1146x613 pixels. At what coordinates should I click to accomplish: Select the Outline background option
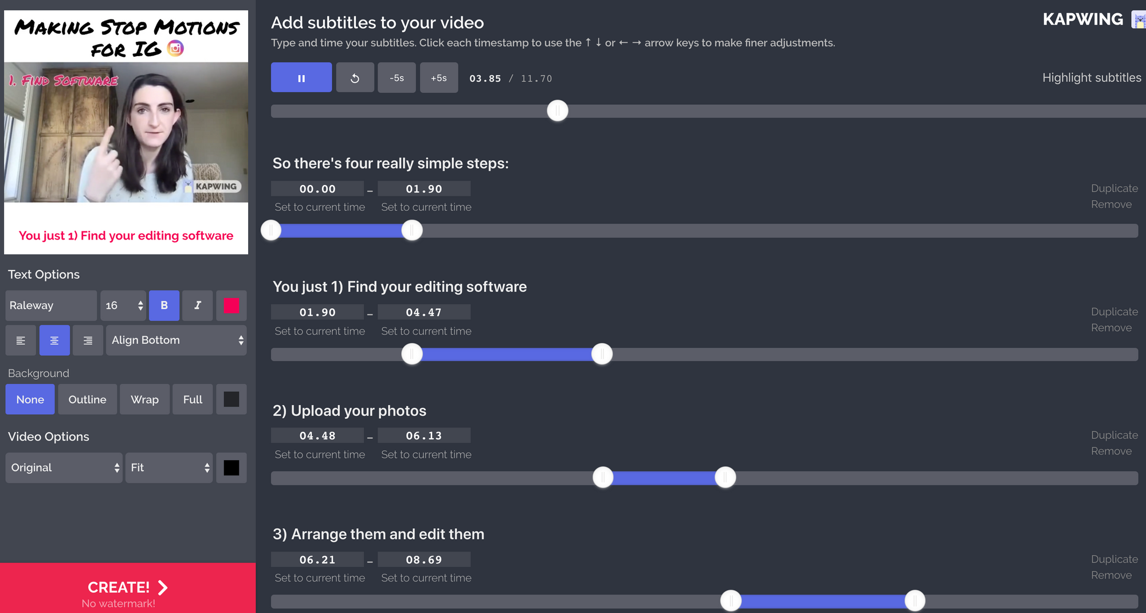point(87,399)
